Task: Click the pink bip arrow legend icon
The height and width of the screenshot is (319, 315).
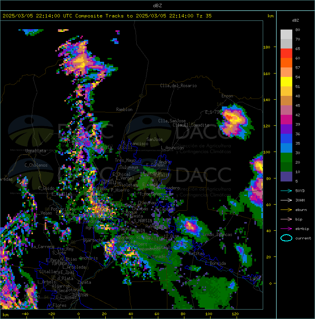Action: pos(286,219)
